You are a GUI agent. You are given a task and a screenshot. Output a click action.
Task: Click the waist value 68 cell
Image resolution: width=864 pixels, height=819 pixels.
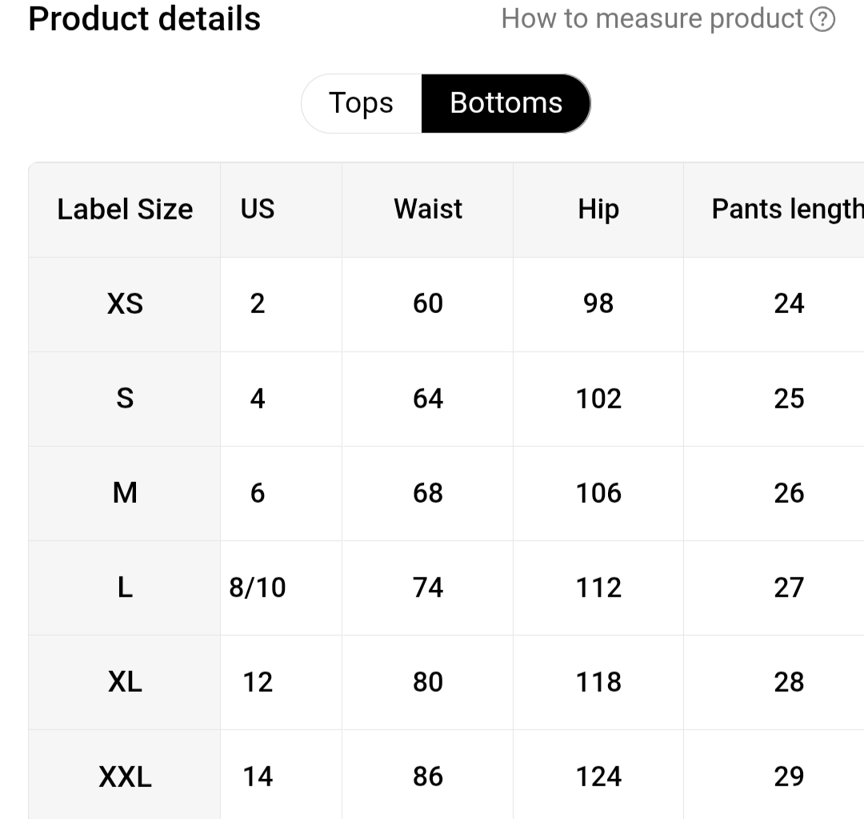pos(428,492)
